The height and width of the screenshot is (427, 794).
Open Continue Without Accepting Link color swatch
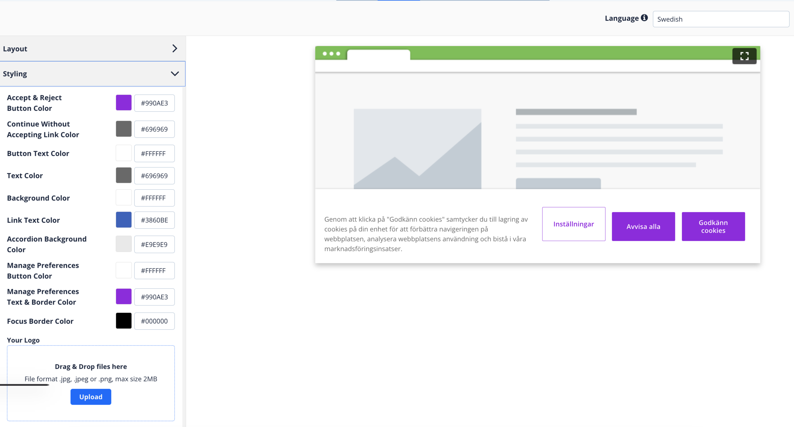point(124,129)
